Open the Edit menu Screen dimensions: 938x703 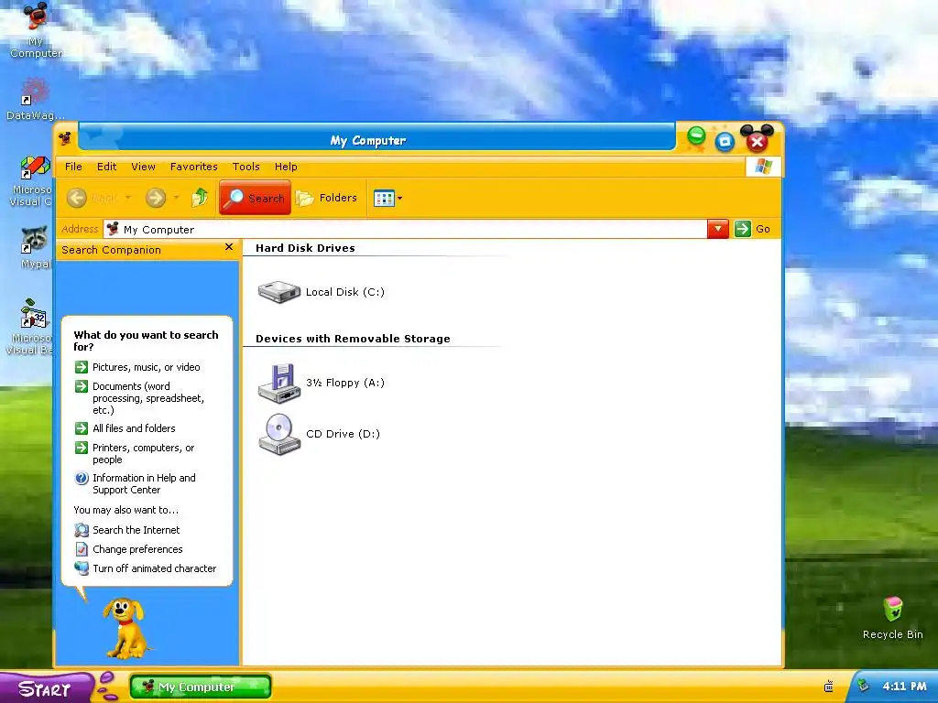point(106,167)
